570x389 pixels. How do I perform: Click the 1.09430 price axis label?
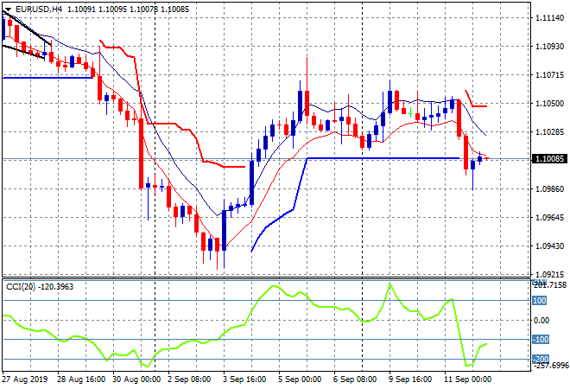pyautogui.click(x=550, y=246)
